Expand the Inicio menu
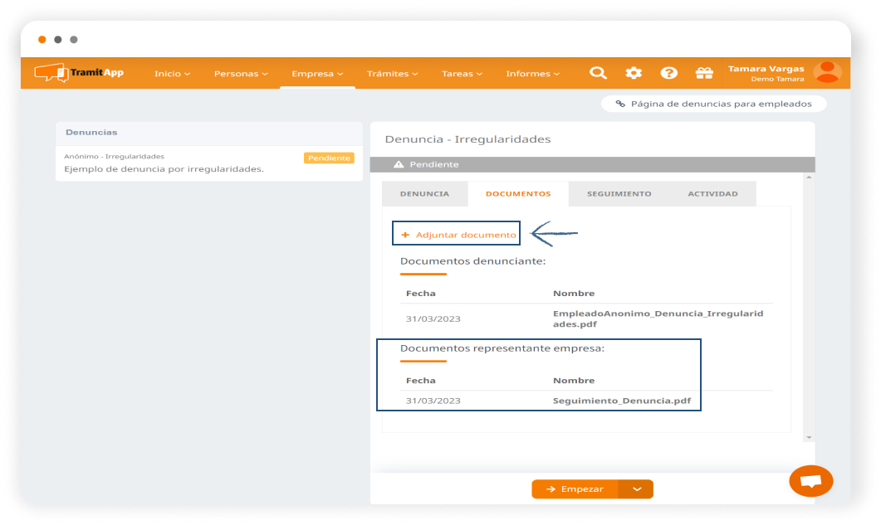The image size is (881, 525). point(172,74)
